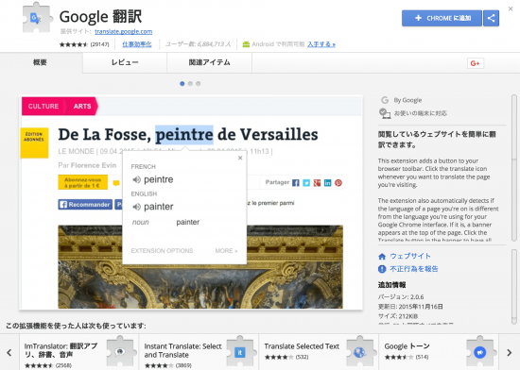The height and width of the screenshot is (370, 520).
Task: Open the 仕事効率化 category link
Action: [x=137, y=44]
